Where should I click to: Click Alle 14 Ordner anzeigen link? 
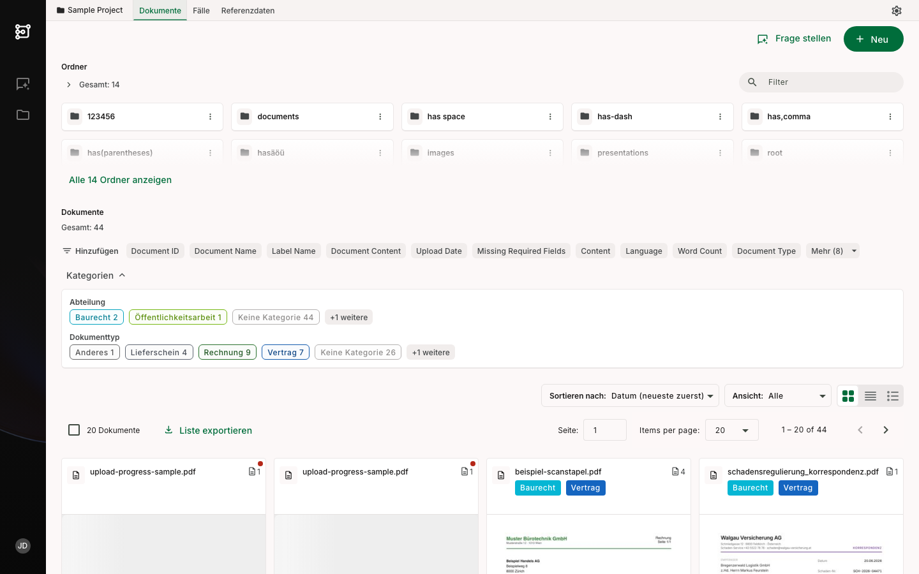(x=120, y=180)
